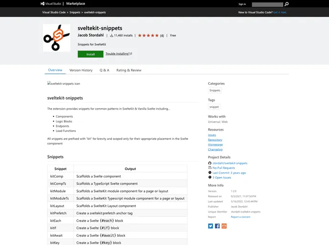Go to Snippets breadcrumb
The width and height of the screenshot is (329, 245).
click(x=75, y=12)
